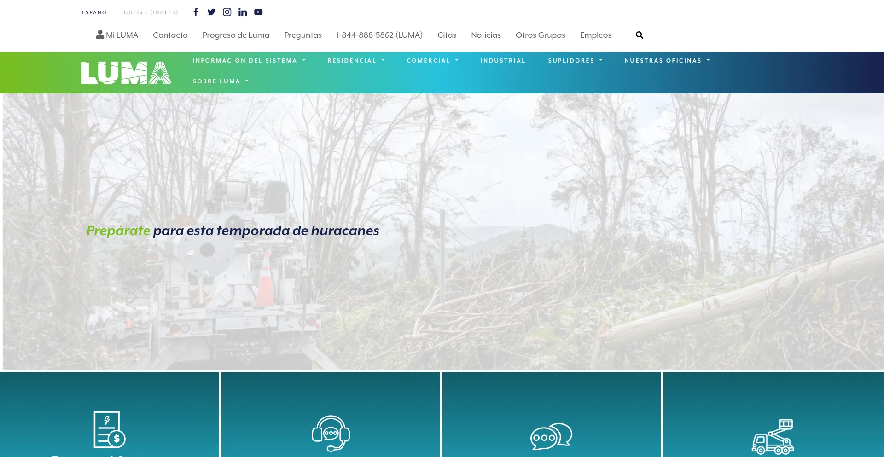Select the headset customer support icon
The image size is (884, 457).
click(x=331, y=433)
